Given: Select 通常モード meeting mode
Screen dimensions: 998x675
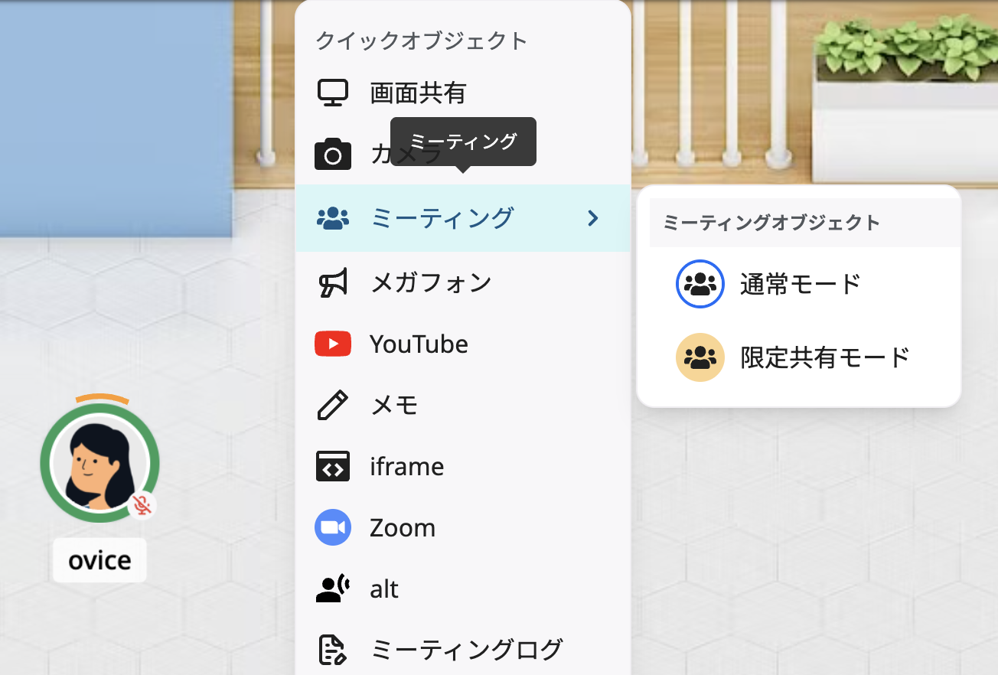Looking at the screenshot, I should (x=800, y=283).
